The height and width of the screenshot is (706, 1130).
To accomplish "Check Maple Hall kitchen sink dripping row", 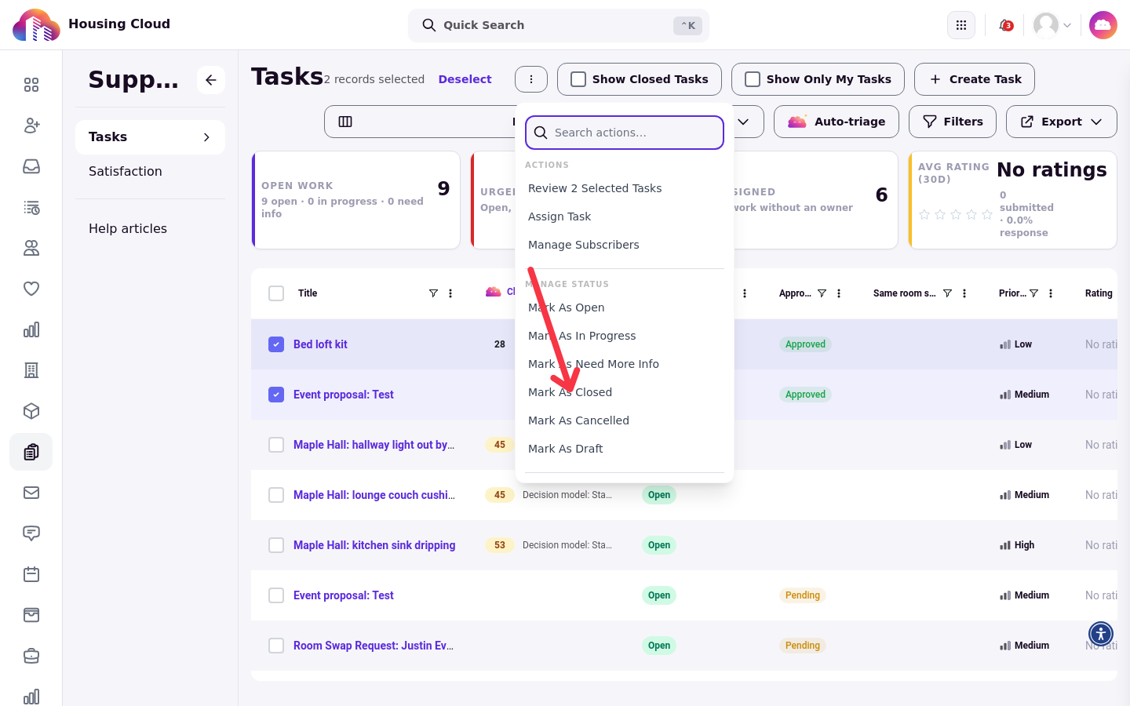I will (x=276, y=545).
